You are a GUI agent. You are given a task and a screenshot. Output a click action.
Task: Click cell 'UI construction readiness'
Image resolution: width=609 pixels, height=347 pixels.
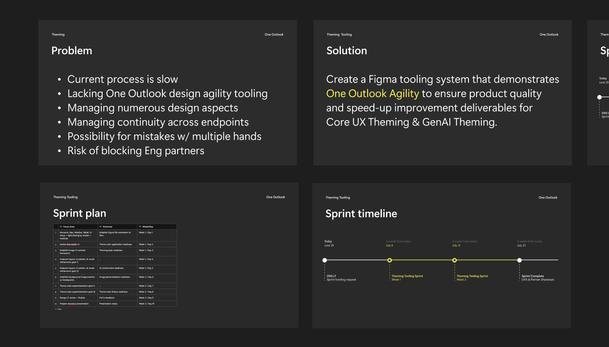click(117, 269)
